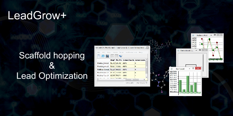233x116 pixels.
Task: Open the Help menu in the worksheet
Action: [x=141, y=52]
